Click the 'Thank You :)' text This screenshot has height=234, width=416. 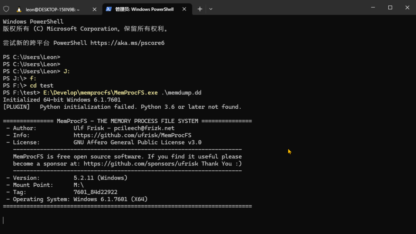tap(221, 163)
